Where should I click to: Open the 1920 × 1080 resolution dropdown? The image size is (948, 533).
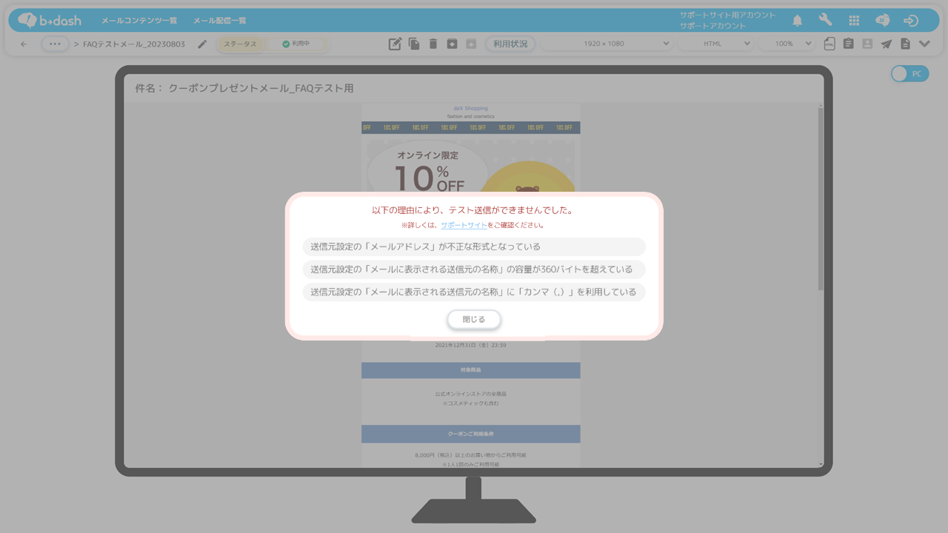[x=607, y=44]
